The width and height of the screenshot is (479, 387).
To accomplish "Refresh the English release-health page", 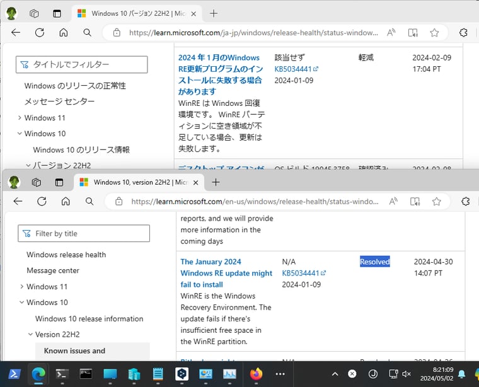I will [x=42, y=201].
